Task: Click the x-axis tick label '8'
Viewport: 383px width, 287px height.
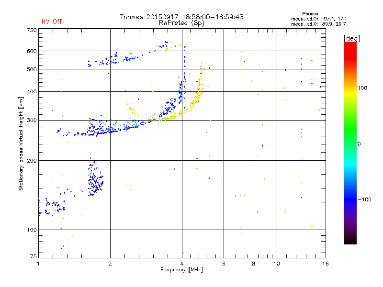Action: click(254, 264)
